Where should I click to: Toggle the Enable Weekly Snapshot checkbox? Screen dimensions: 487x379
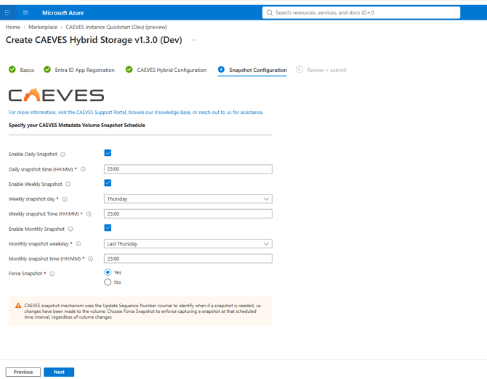pos(108,183)
